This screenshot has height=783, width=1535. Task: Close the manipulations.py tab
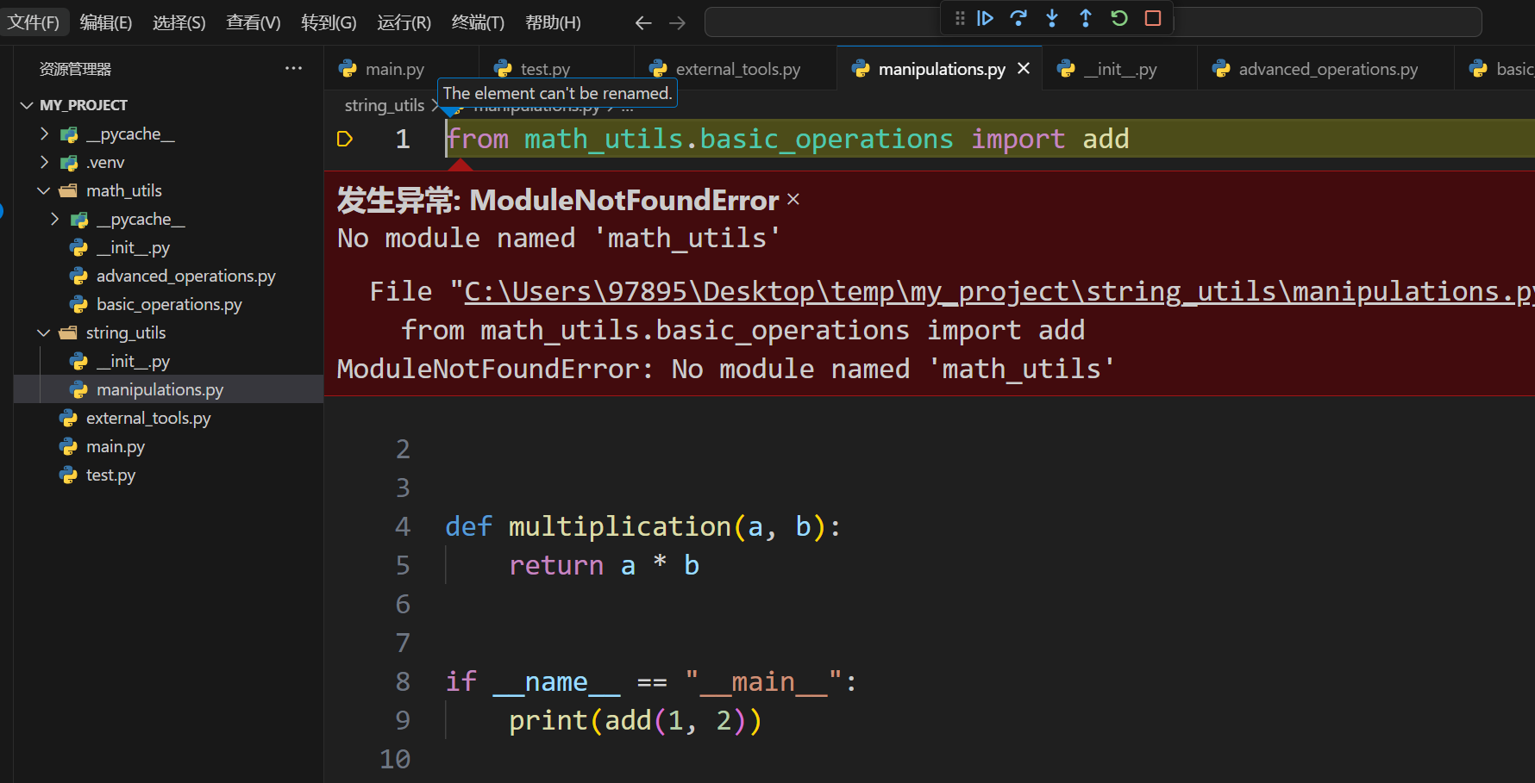(1024, 68)
